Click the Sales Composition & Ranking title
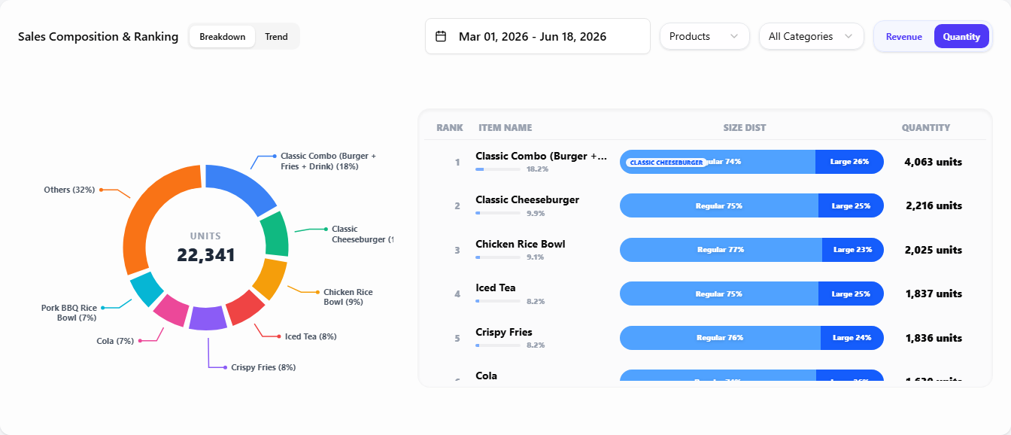 click(99, 36)
